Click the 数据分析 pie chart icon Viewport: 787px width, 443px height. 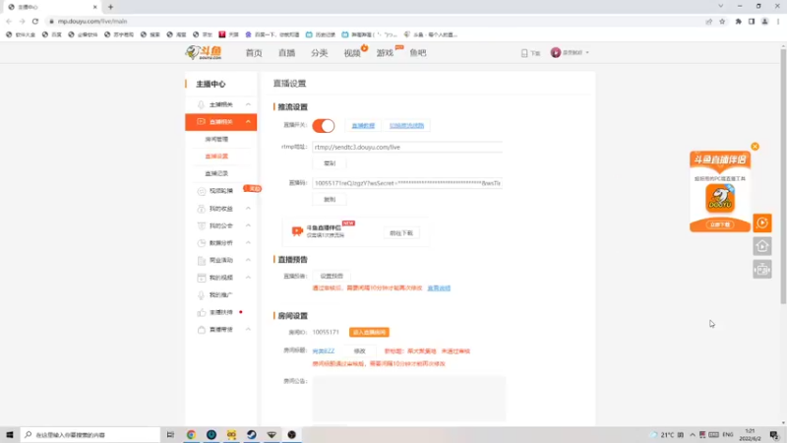coord(202,243)
